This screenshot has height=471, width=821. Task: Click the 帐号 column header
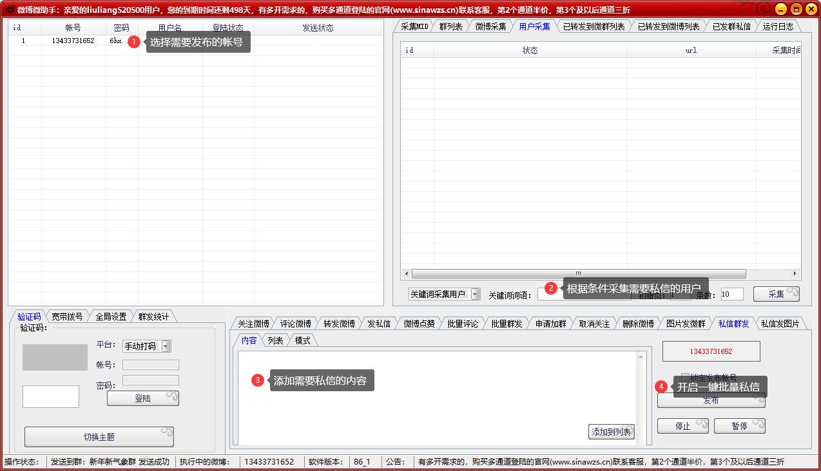pyautogui.click(x=73, y=28)
